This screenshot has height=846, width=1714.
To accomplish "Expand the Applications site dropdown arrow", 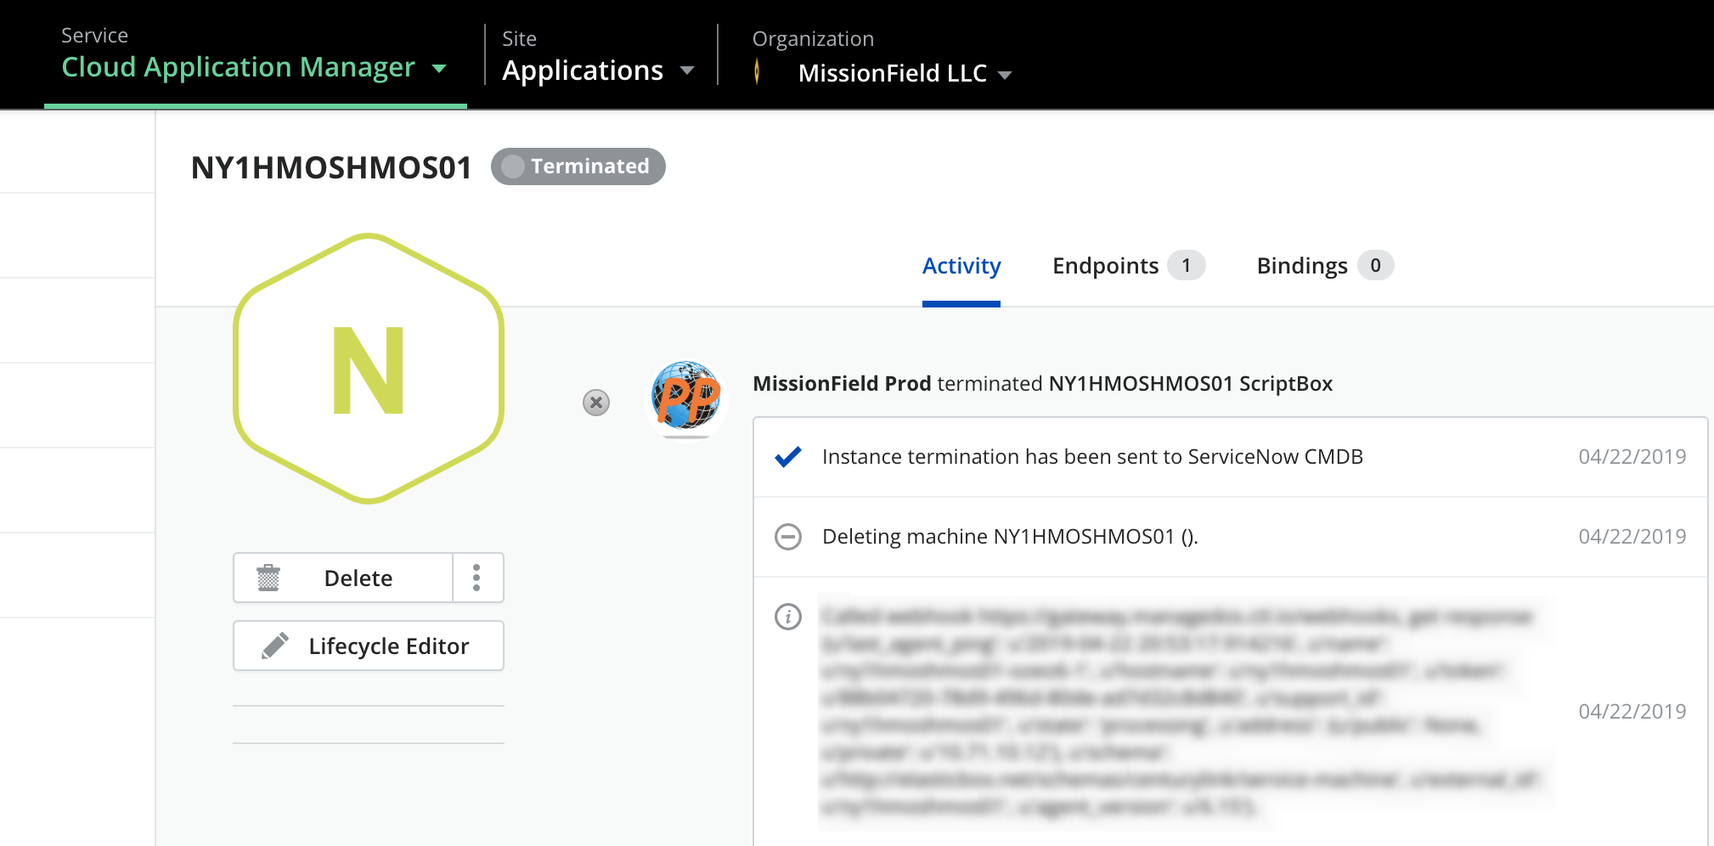I will click(x=687, y=70).
